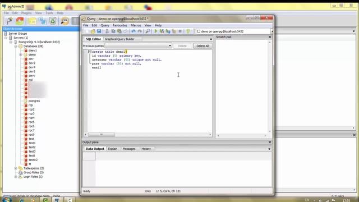
Task: Click Cut icon in Query toolbar
Action: tap(107, 31)
